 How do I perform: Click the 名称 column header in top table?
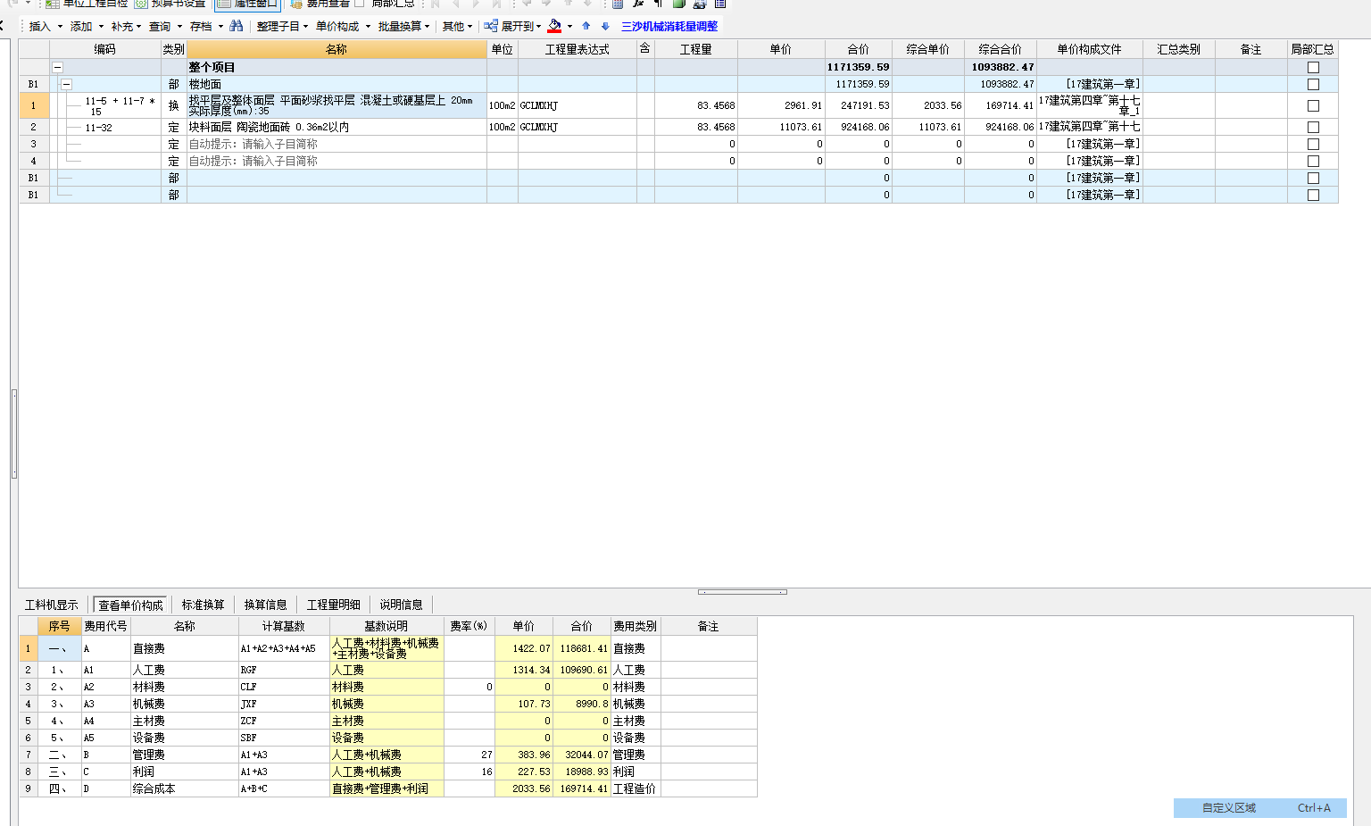click(337, 49)
